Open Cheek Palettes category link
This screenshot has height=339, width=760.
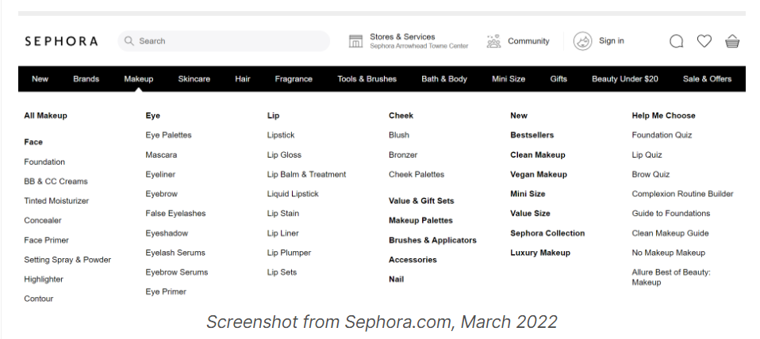coord(416,174)
